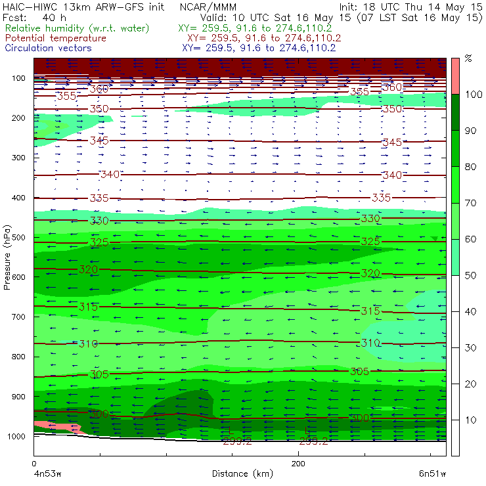The height and width of the screenshot is (486, 486).
Task: Click the '6n51w' end location label
Action: 432,474
